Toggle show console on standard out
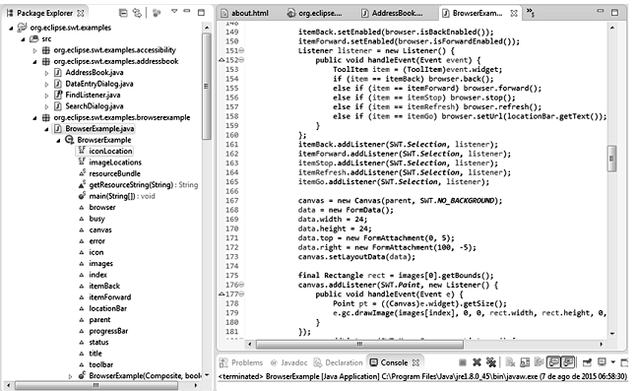 [x=553, y=361]
